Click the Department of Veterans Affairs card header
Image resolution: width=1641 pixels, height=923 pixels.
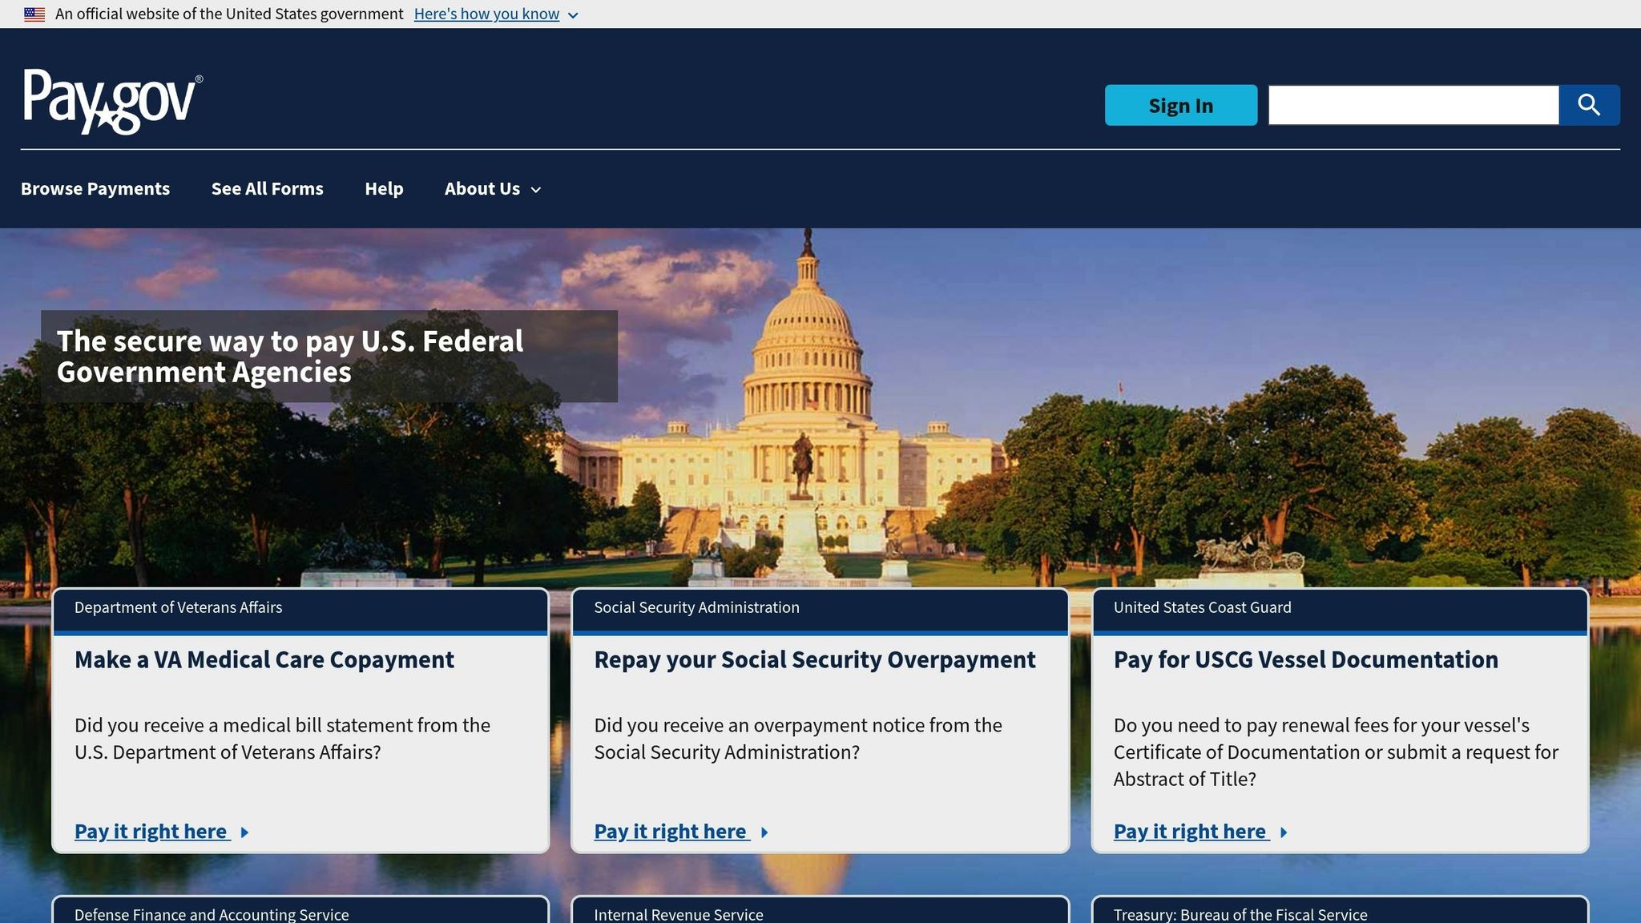(300, 611)
